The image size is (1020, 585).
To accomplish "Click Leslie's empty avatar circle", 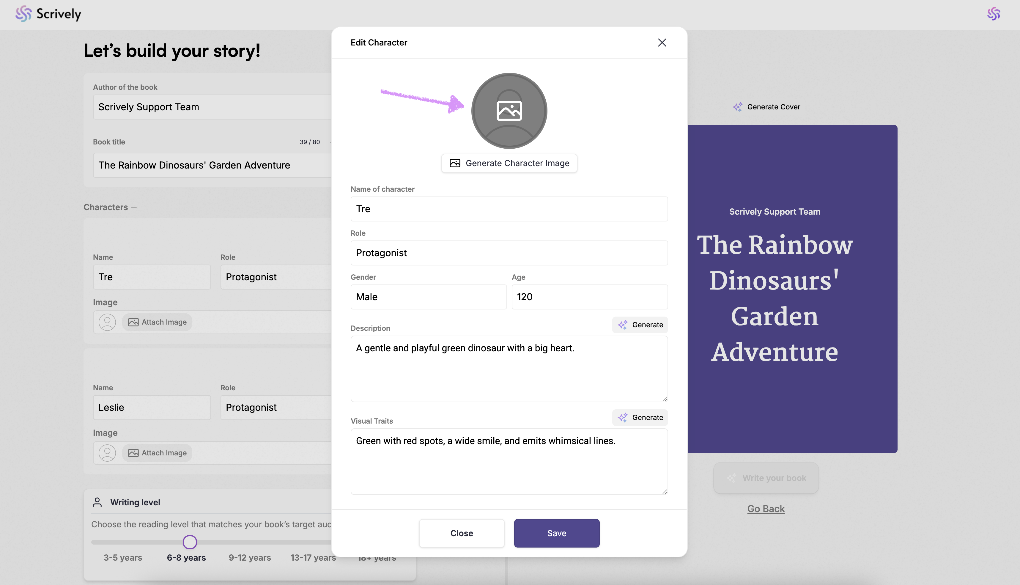I will 107,453.
